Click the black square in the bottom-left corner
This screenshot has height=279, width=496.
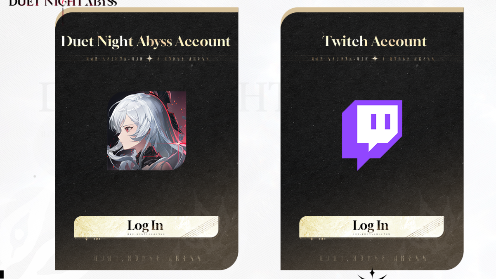(x=2, y=274)
